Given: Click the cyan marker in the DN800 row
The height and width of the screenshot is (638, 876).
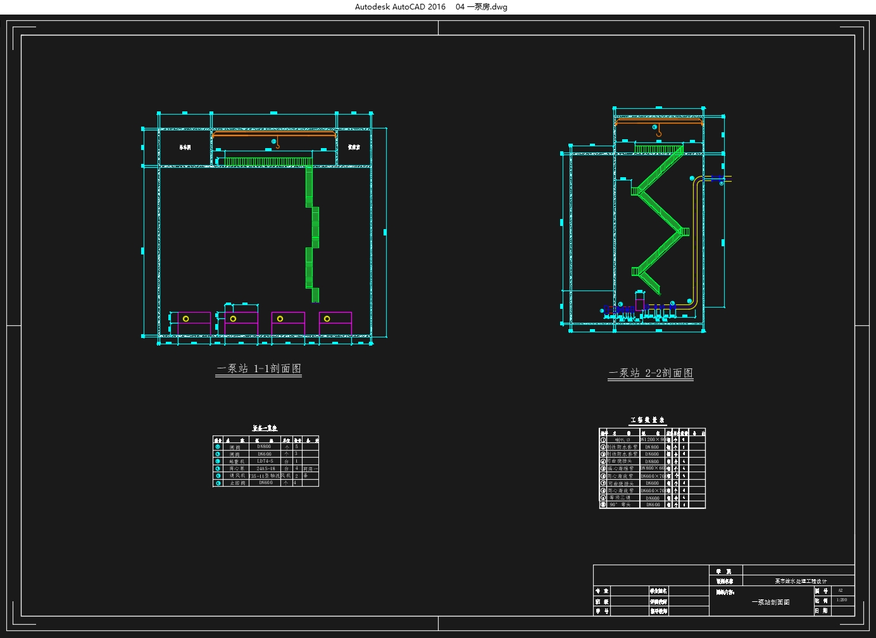Looking at the screenshot, I should tap(218, 446).
